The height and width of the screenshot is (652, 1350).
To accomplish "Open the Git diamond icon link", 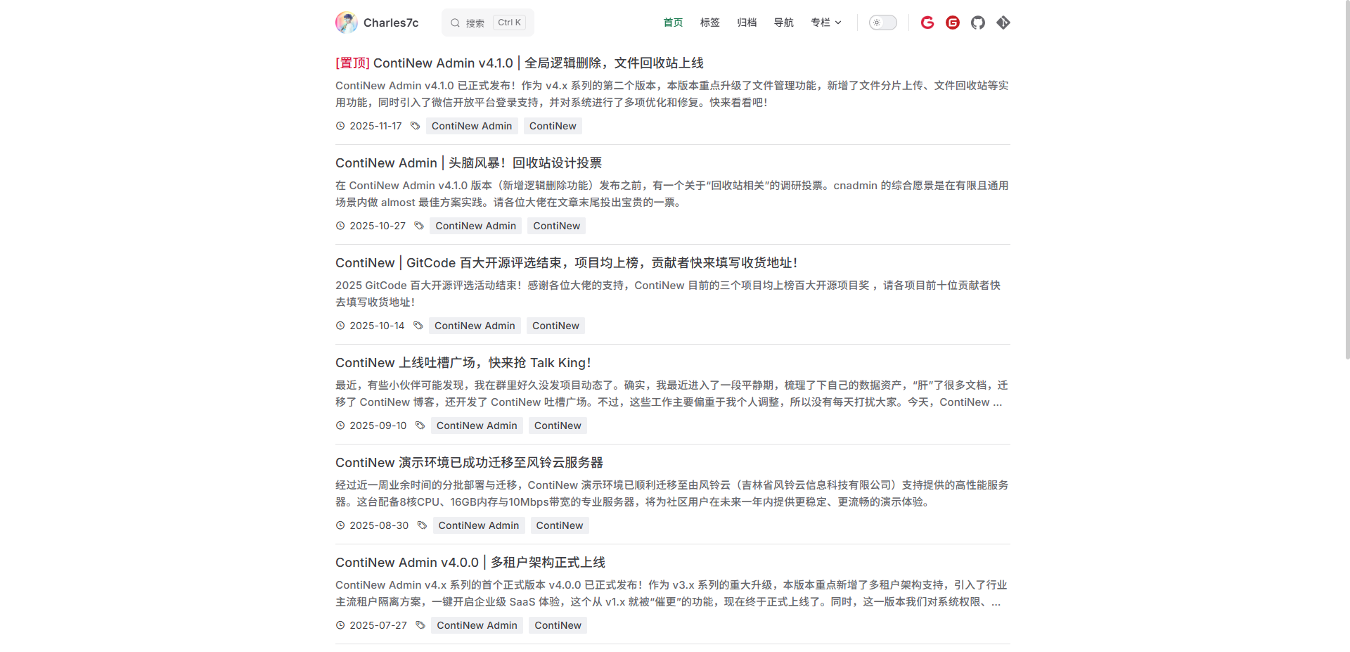I will coord(1003,23).
